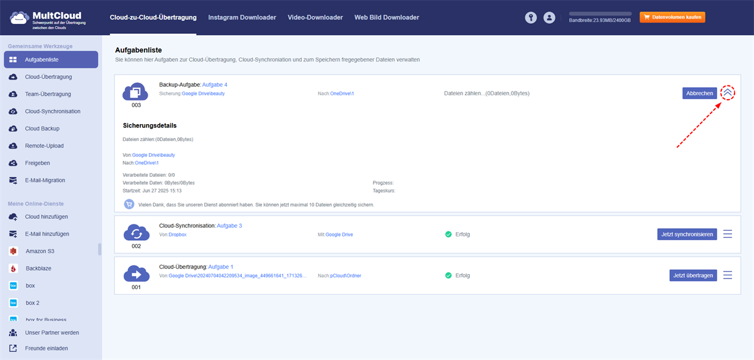Select E-Mail-Migration label in sidebar

coord(45,181)
